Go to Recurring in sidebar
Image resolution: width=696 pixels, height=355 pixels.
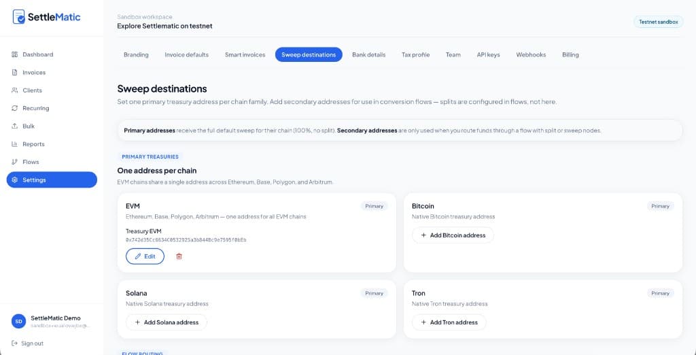pyautogui.click(x=52, y=108)
